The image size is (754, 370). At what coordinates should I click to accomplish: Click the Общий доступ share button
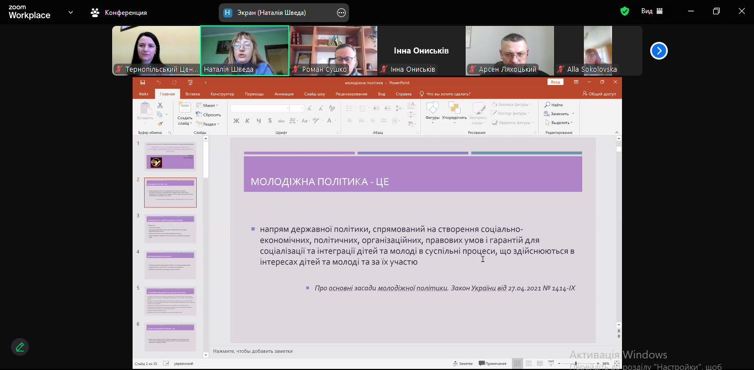click(599, 94)
